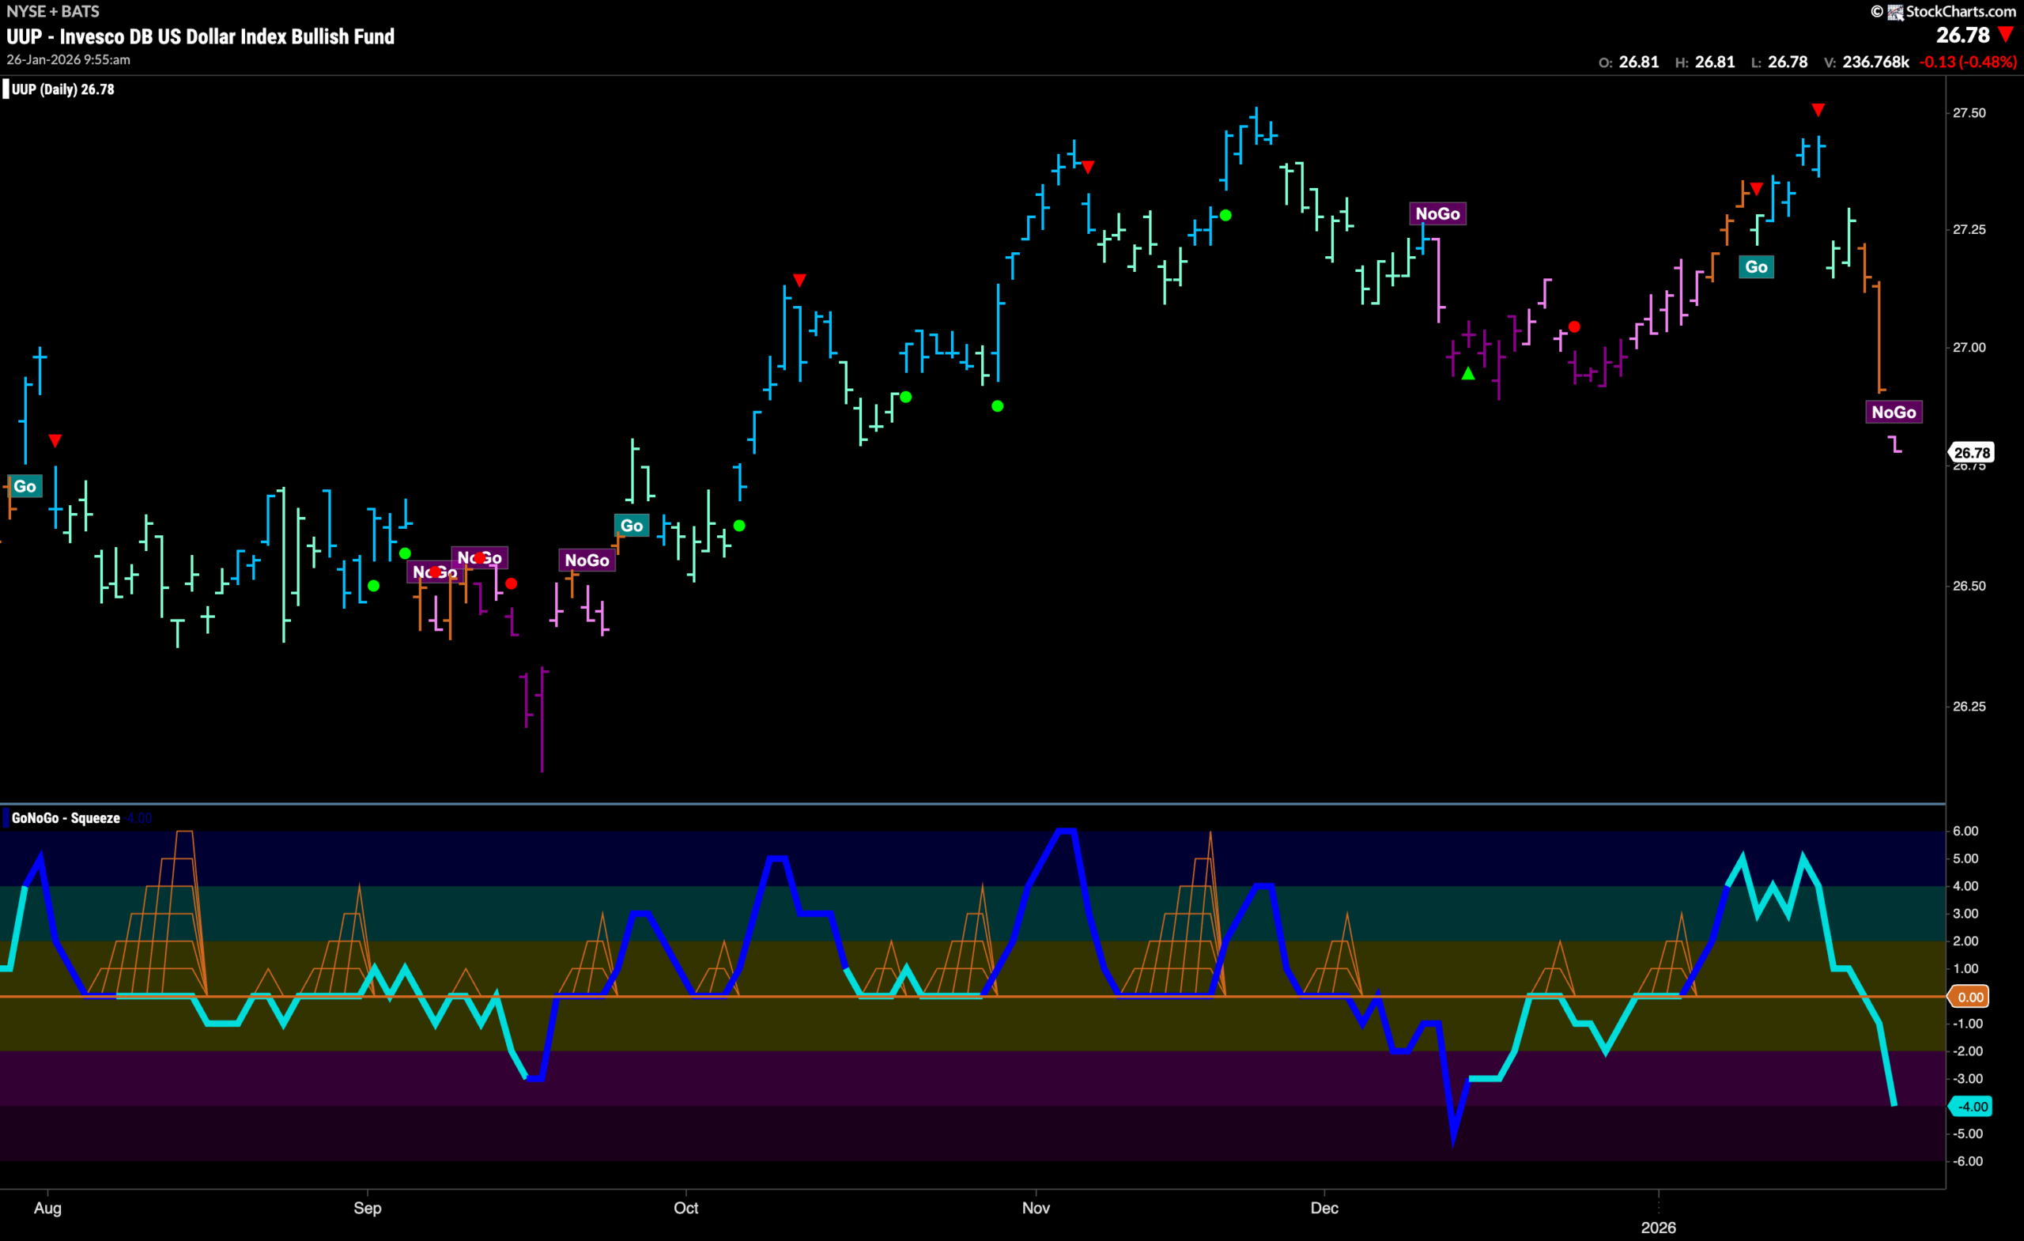2024x1241 pixels.
Task: Click the NYSE + BATS exchange label
Action: (52, 12)
